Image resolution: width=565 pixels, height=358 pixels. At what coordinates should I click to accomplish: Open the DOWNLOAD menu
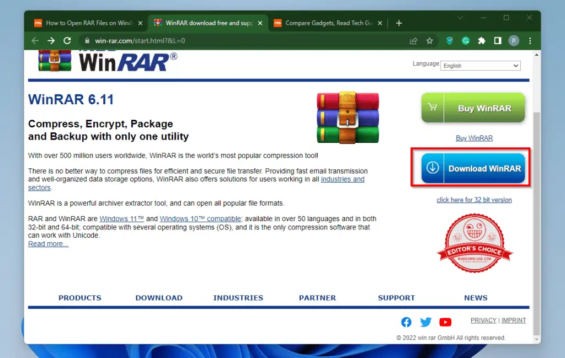point(159,298)
